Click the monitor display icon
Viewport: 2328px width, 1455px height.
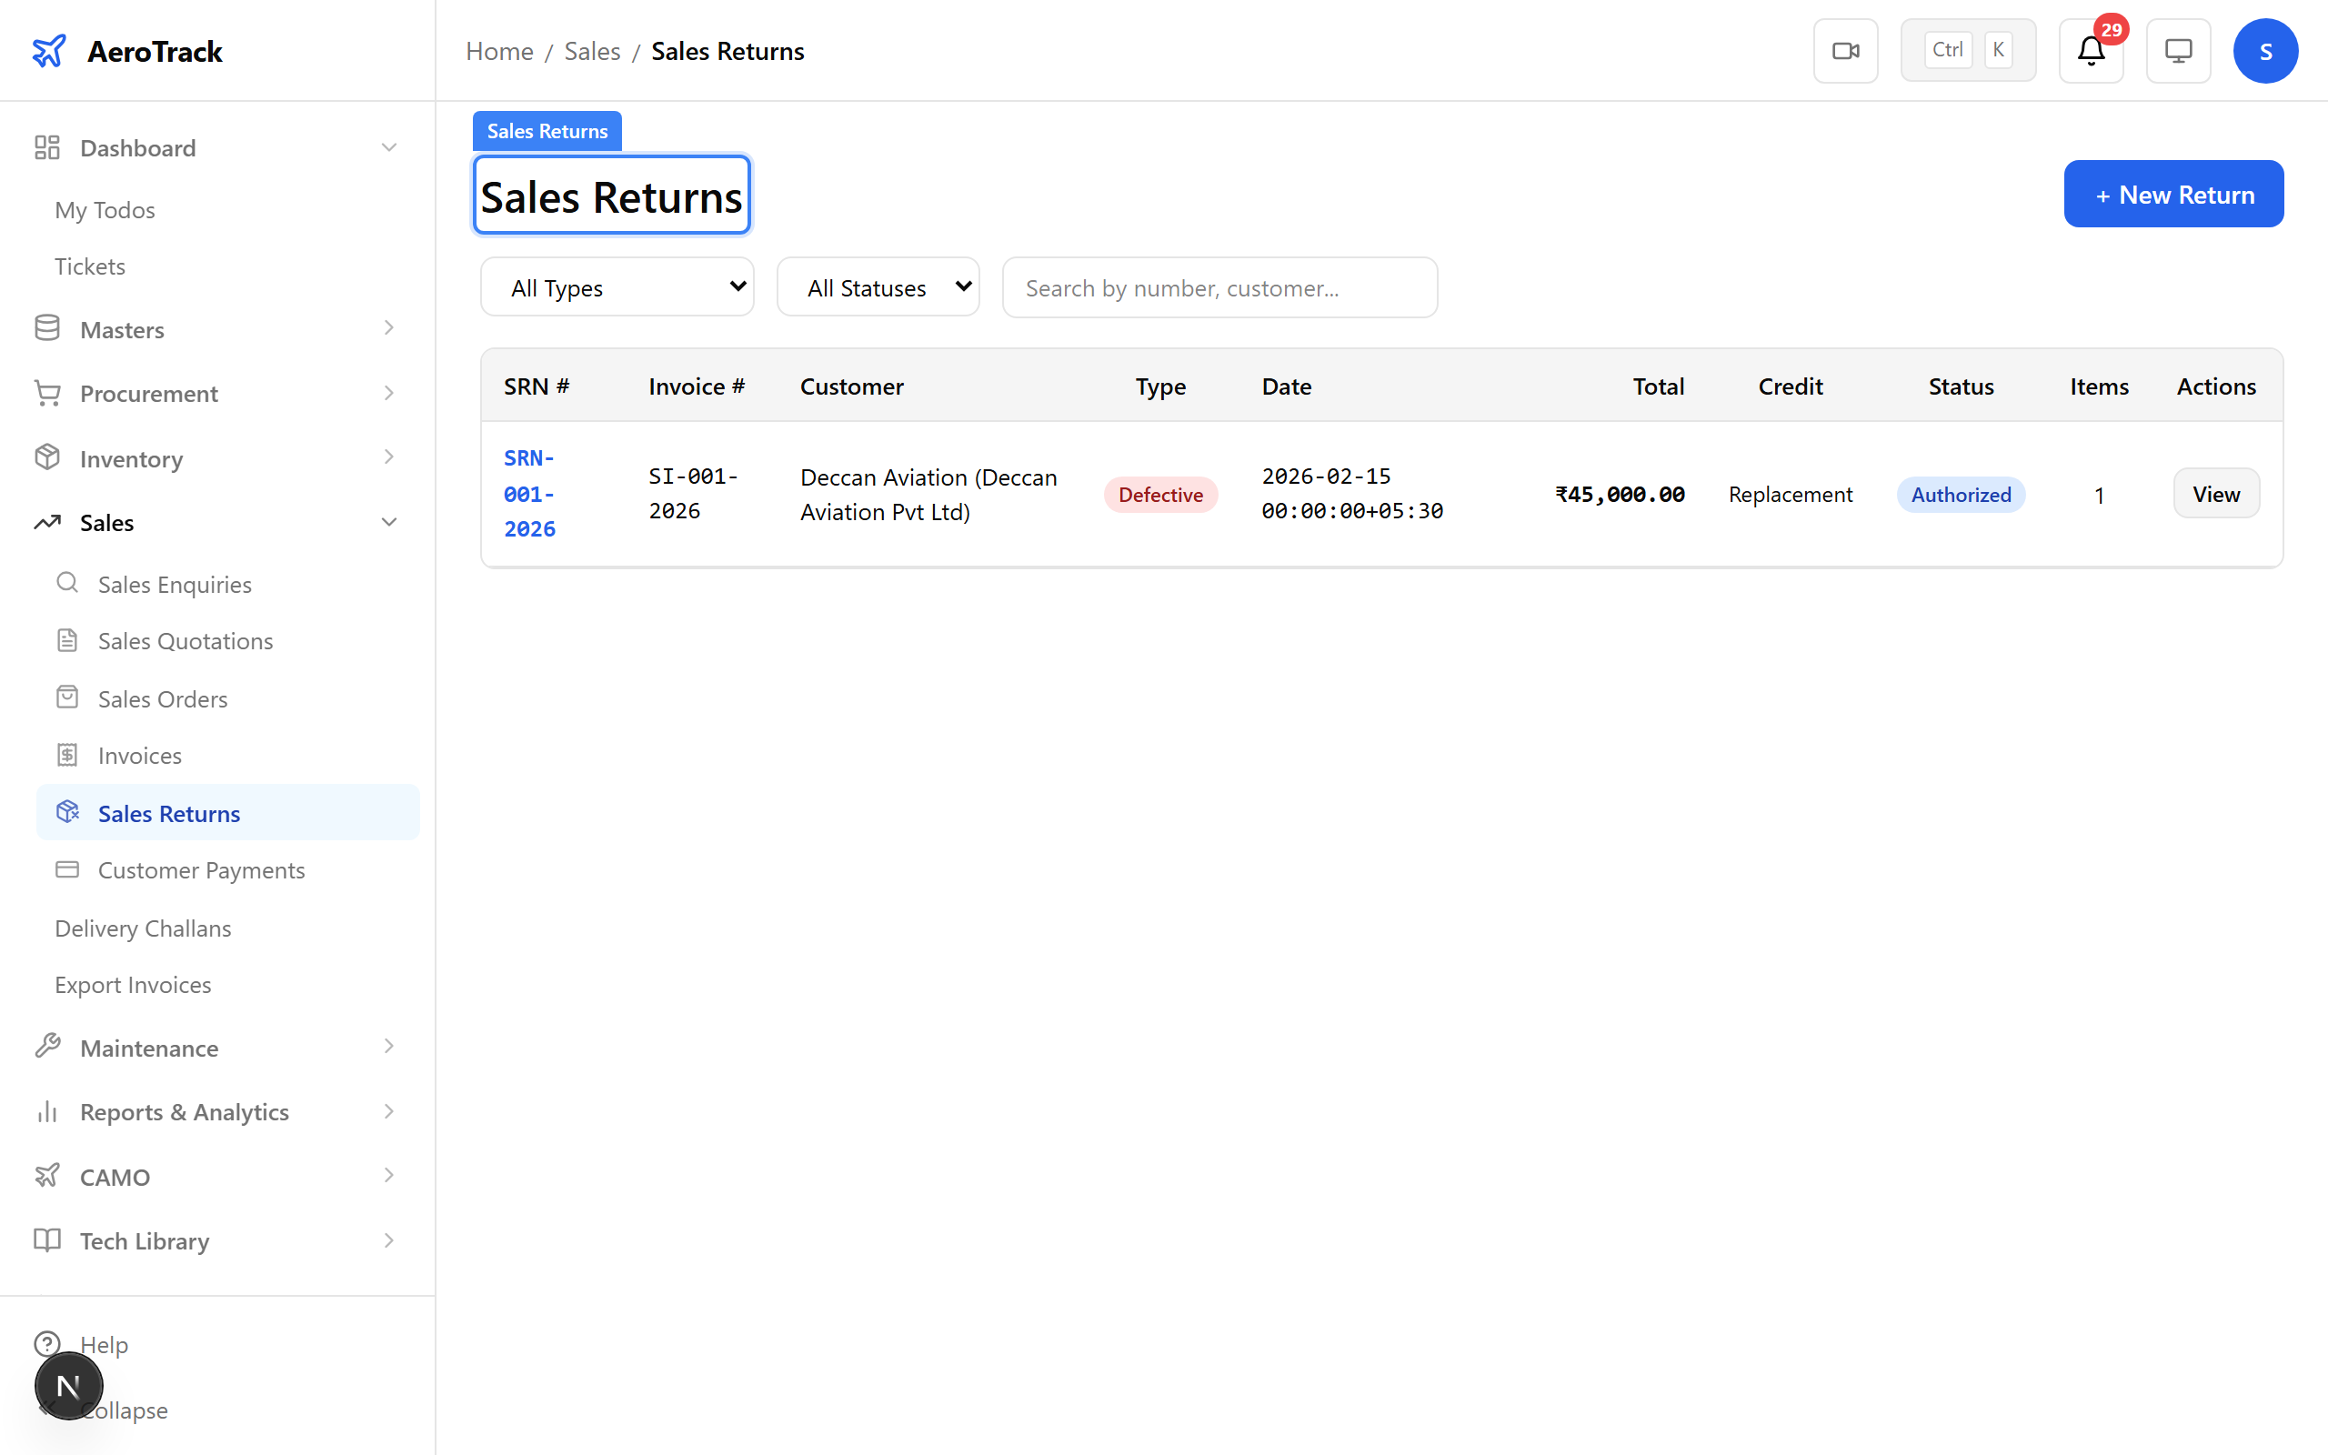pos(2178,51)
